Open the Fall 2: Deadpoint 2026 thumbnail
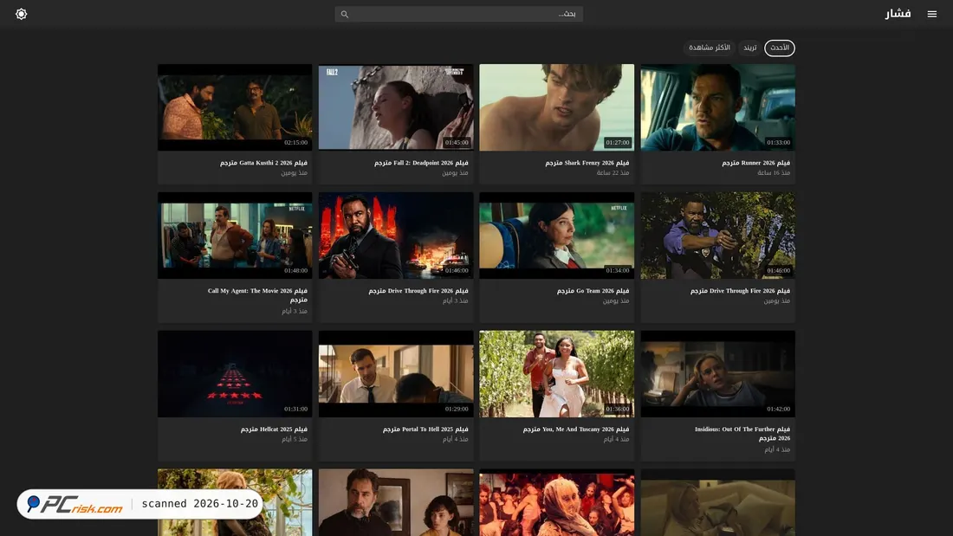Image resolution: width=953 pixels, height=536 pixels. pos(396,107)
